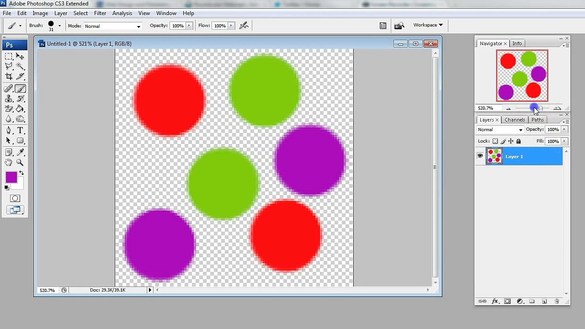Toggle lock image pixels
The width and height of the screenshot is (585, 329).
[503, 141]
